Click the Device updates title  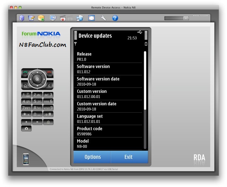pos(95,36)
